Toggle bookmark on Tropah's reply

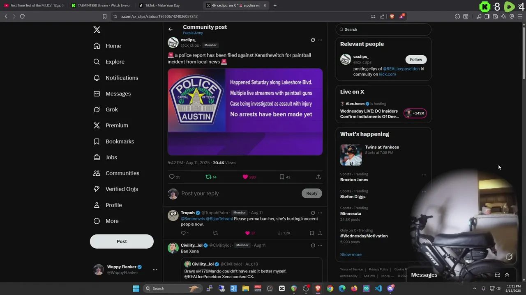pos(312,233)
